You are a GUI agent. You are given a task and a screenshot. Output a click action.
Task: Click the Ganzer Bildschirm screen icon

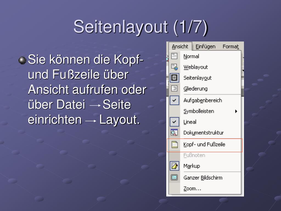(174, 178)
